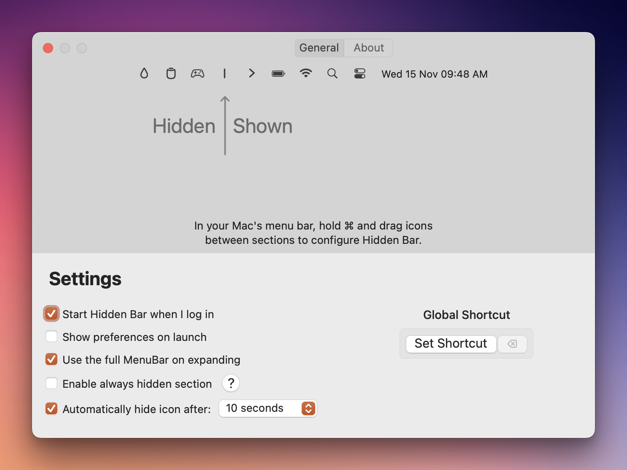Click the battery icon in preview

click(x=279, y=74)
